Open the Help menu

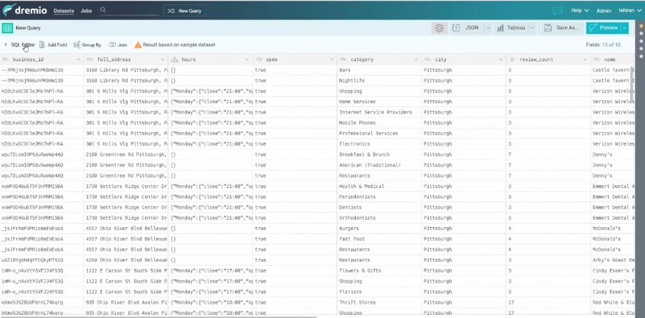pyautogui.click(x=579, y=11)
